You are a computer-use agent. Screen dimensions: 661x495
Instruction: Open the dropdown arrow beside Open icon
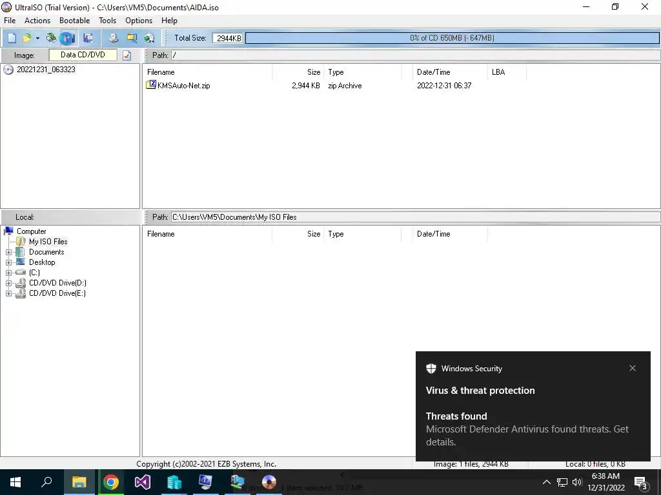pos(37,38)
